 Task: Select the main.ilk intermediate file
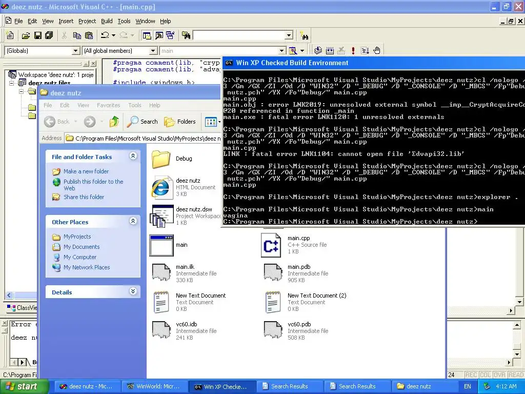pyautogui.click(x=184, y=273)
